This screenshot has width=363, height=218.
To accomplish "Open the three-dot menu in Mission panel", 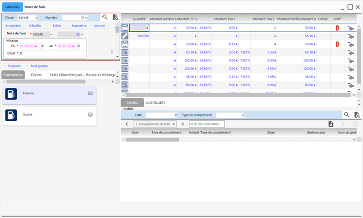I will click(x=112, y=51).
